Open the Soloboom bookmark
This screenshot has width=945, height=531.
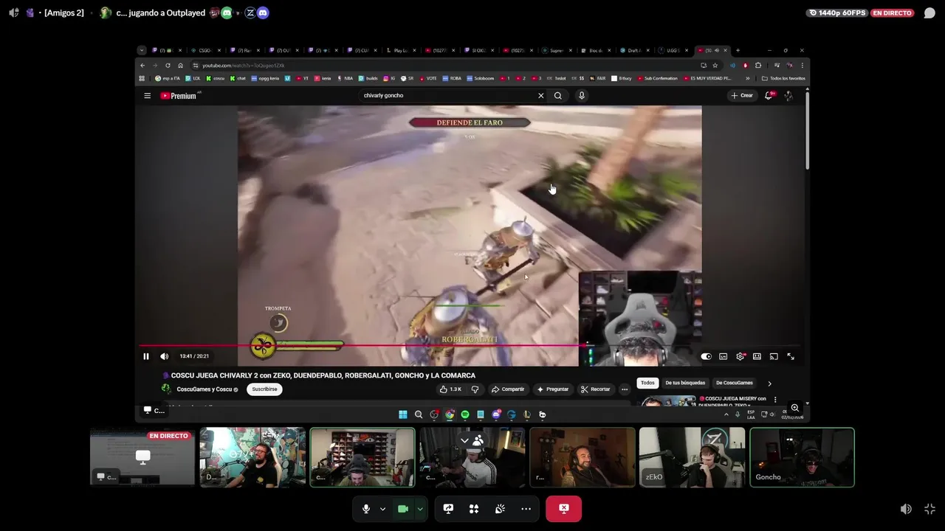(481, 78)
